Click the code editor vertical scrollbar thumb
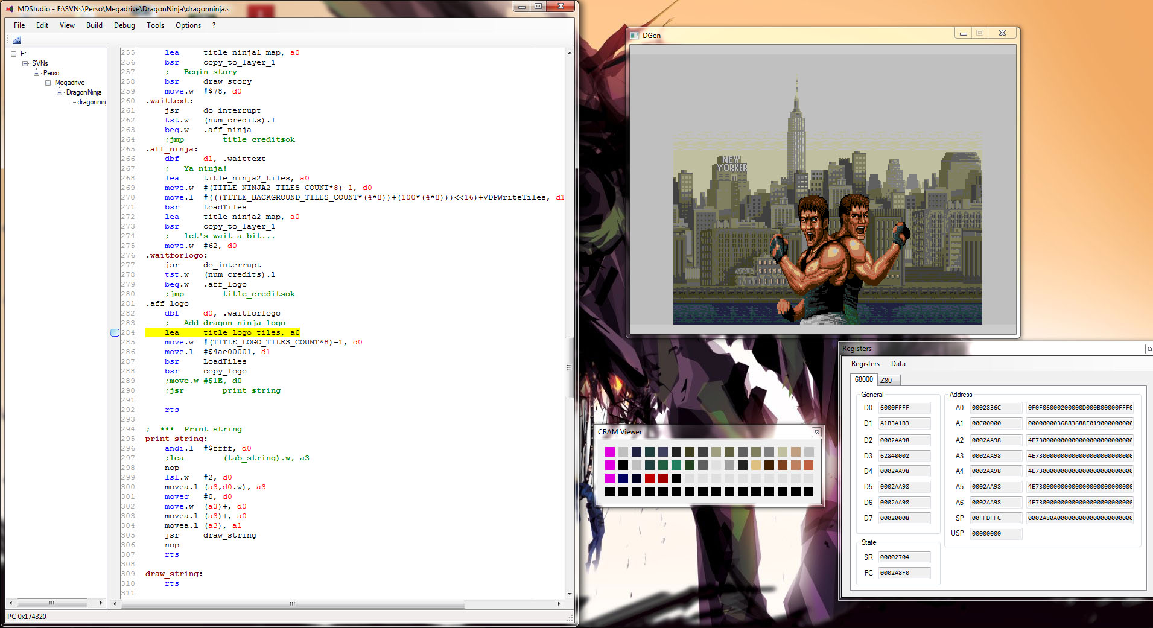 click(569, 367)
